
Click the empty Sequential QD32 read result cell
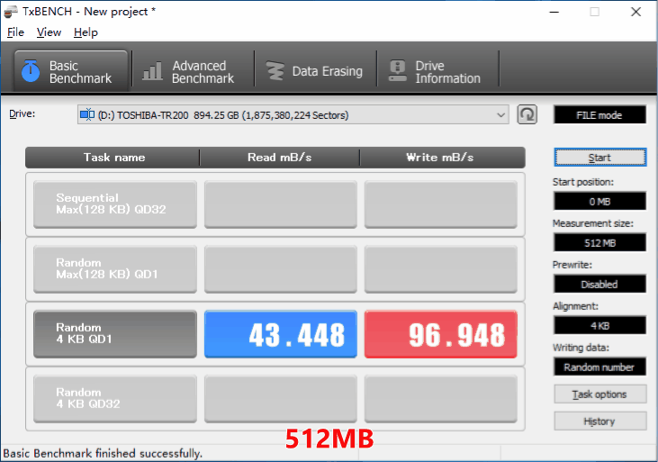281,204
